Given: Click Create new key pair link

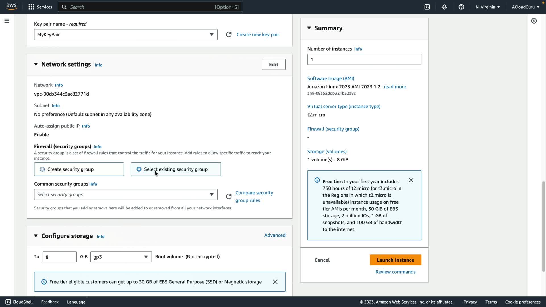Looking at the screenshot, I should [x=258, y=34].
